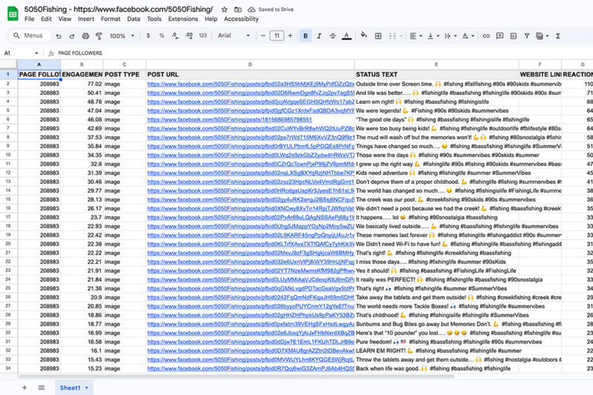Toggle italic formatting
593x395 pixels.
[x=319, y=36]
